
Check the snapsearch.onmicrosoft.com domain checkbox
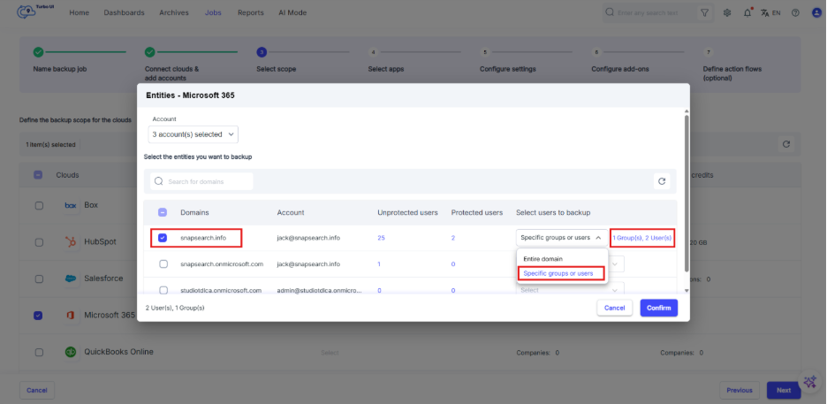(163, 263)
